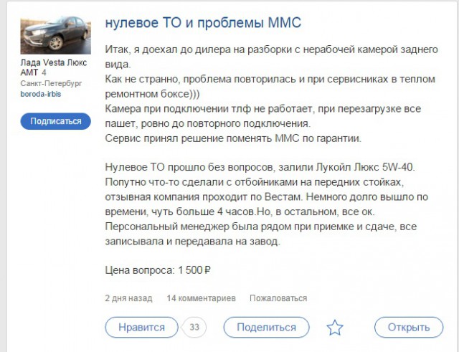Click the 2 дня назад timestamp

[x=128, y=298]
